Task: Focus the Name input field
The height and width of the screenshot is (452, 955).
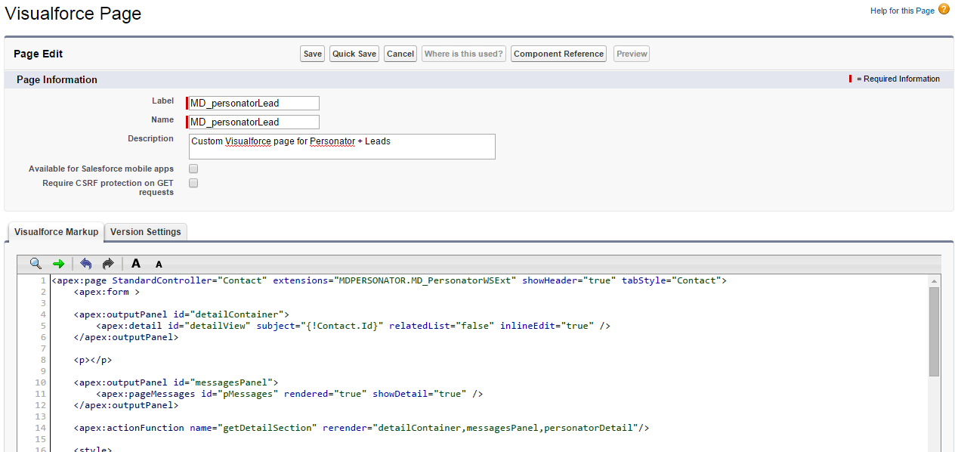Action: [x=253, y=122]
